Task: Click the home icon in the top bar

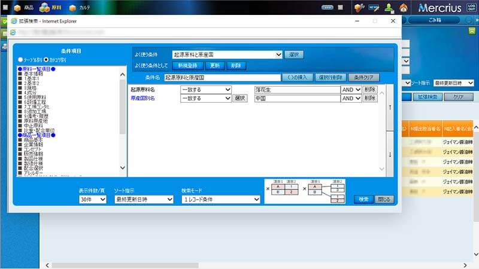Action: point(404,8)
